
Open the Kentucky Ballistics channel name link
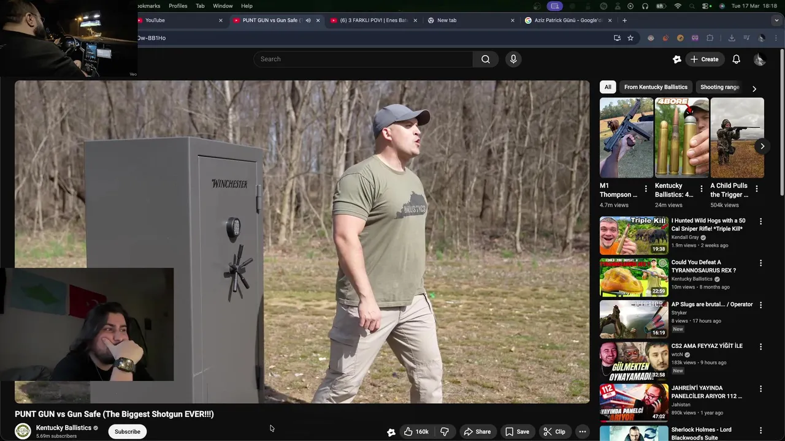[64, 428]
